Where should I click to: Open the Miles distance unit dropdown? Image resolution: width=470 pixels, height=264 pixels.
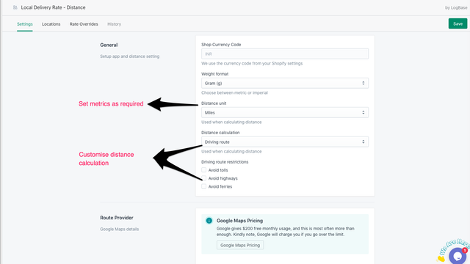tap(285, 112)
